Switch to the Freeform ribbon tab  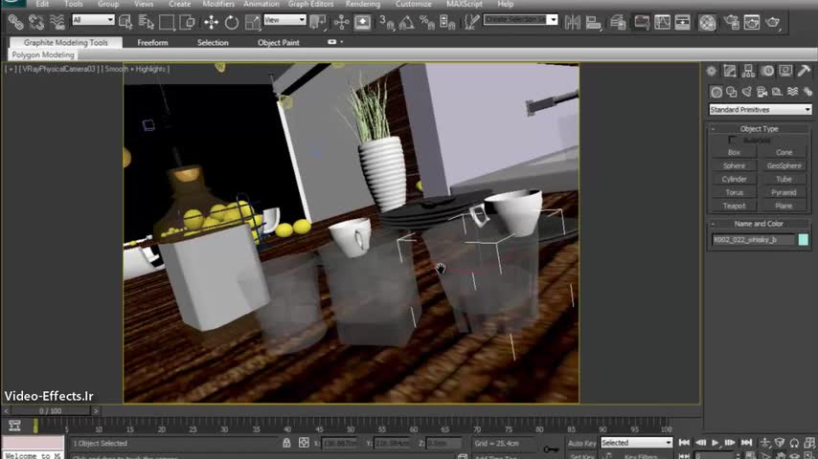click(x=152, y=43)
